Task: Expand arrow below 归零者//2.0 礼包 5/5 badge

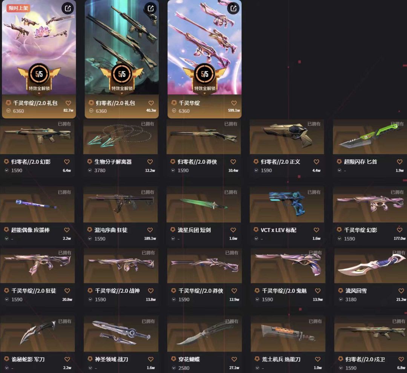Action: pyautogui.click(x=122, y=93)
